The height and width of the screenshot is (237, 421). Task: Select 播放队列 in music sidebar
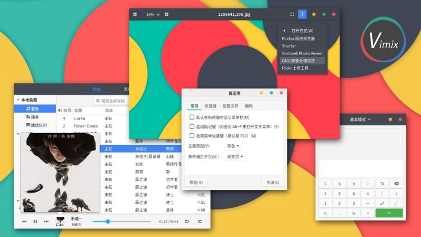click(35, 125)
